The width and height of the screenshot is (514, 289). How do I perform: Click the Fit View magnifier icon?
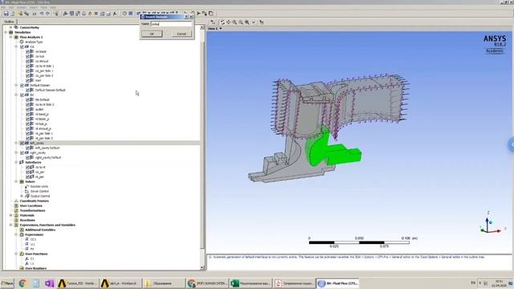click(x=247, y=22)
